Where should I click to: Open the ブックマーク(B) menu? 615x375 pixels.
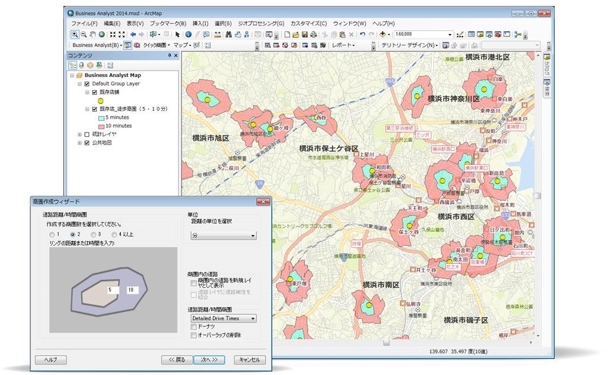tap(168, 23)
